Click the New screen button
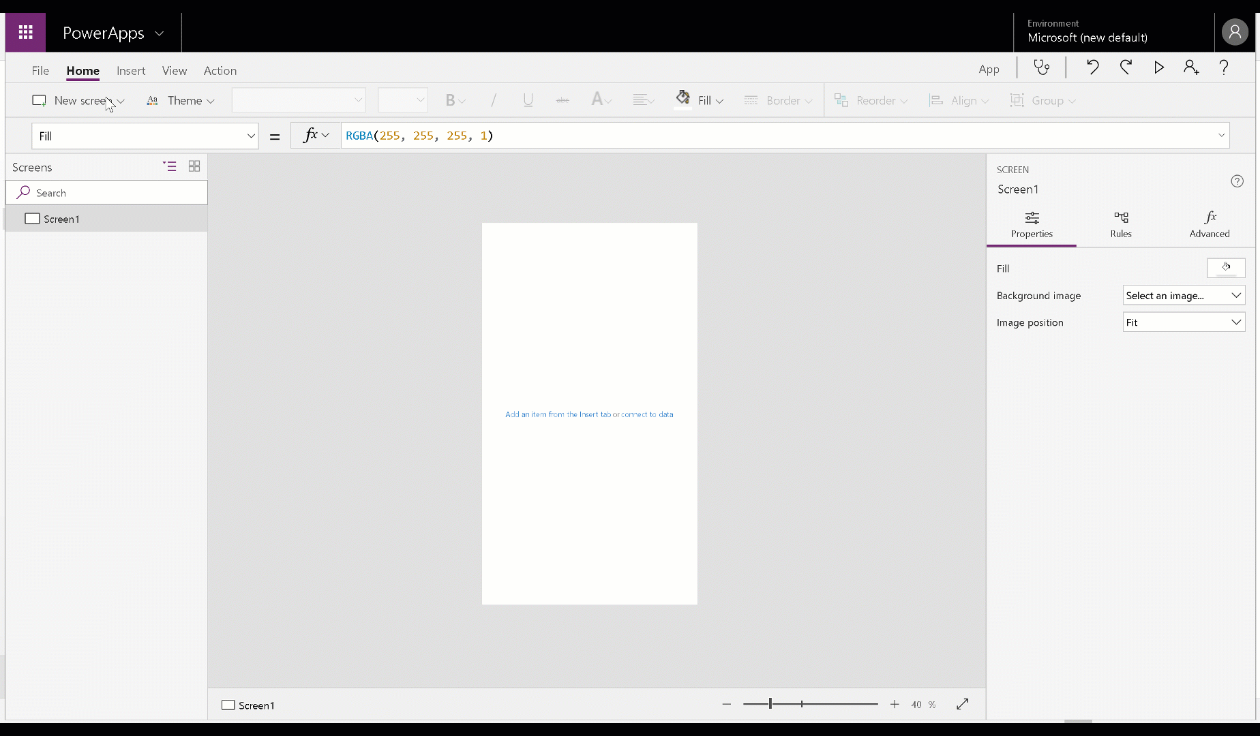Image resolution: width=1260 pixels, height=736 pixels. 78,101
